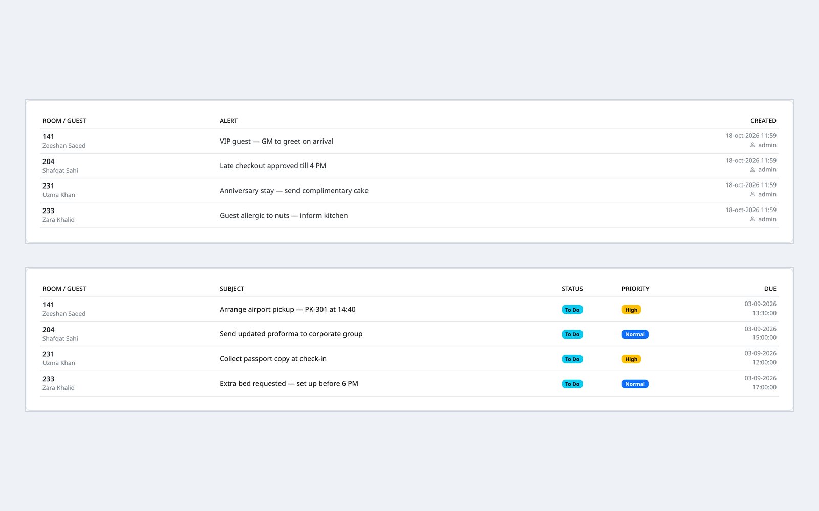
Task: Click the To Do badge for passport copy task
Action: (572, 359)
